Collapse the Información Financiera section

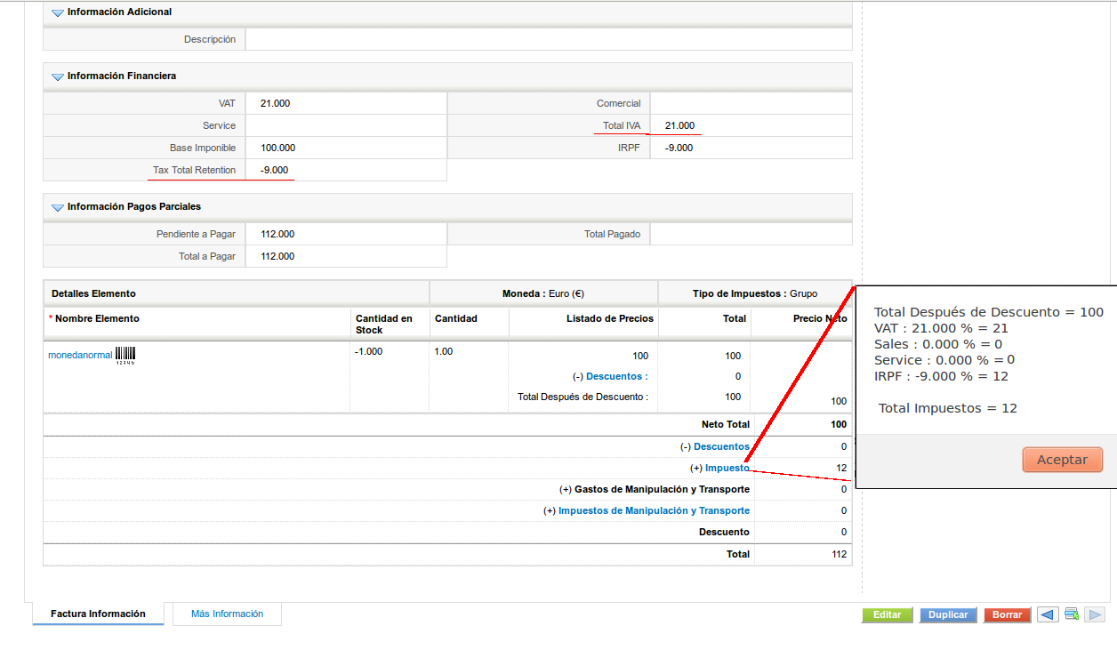(58, 76)
